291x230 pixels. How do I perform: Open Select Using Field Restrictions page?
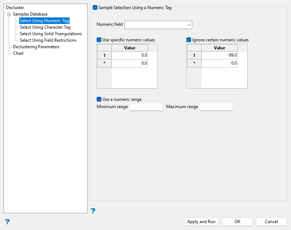pyautogui.click(x=48, y=40)
